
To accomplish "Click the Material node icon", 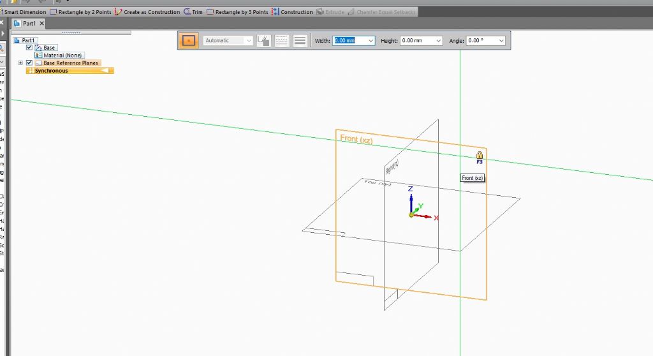I will point(38,55).
